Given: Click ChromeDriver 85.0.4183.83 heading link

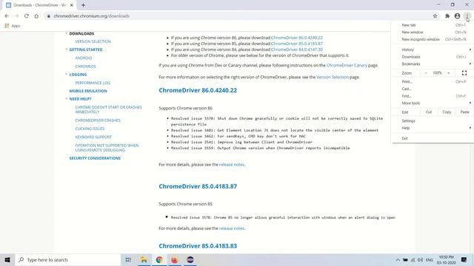Looking at the screenshot, I should tap(198, 246).
